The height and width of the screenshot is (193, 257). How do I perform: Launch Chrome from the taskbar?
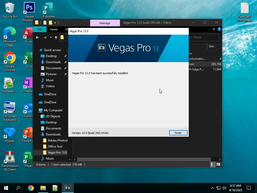[31, 188]
